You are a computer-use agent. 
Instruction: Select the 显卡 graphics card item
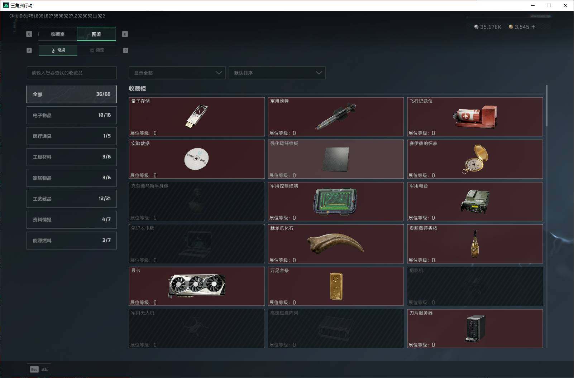pos(196,286)
